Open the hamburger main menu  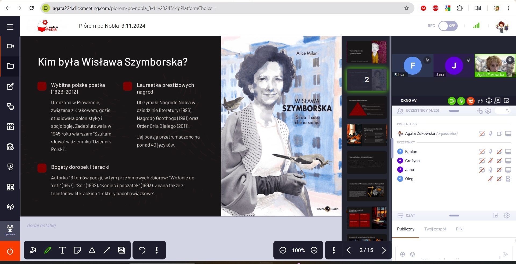[x=10, y=27]
